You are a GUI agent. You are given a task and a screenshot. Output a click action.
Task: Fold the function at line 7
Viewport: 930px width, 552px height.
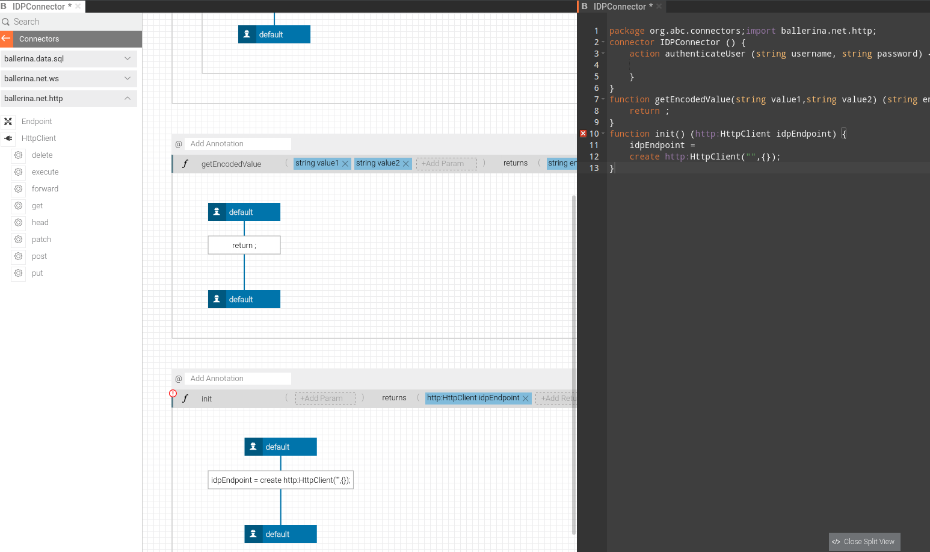(x=603, y=99)
